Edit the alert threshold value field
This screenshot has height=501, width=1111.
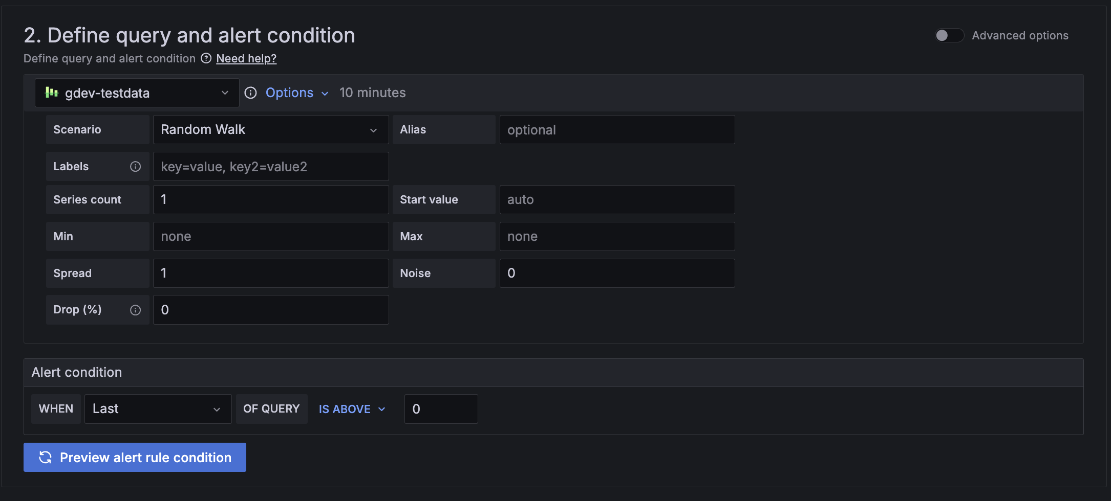(440, 408)
